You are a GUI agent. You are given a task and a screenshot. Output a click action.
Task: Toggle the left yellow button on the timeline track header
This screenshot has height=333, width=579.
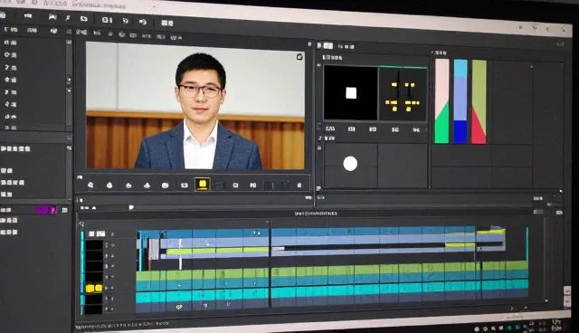pyautogui.click(x=90, y=288)
